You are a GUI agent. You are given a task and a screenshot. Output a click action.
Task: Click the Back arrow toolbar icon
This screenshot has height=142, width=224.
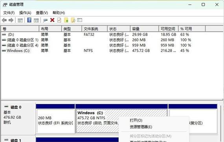click(x=4, y=20)
